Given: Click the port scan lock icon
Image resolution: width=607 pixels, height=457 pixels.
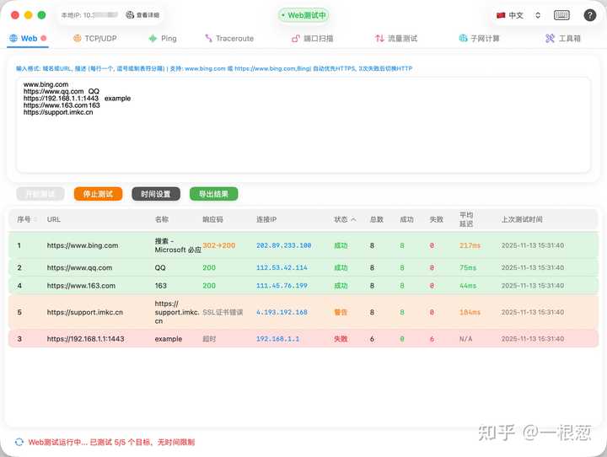Looking at the screenshot, I should (296, 38).
